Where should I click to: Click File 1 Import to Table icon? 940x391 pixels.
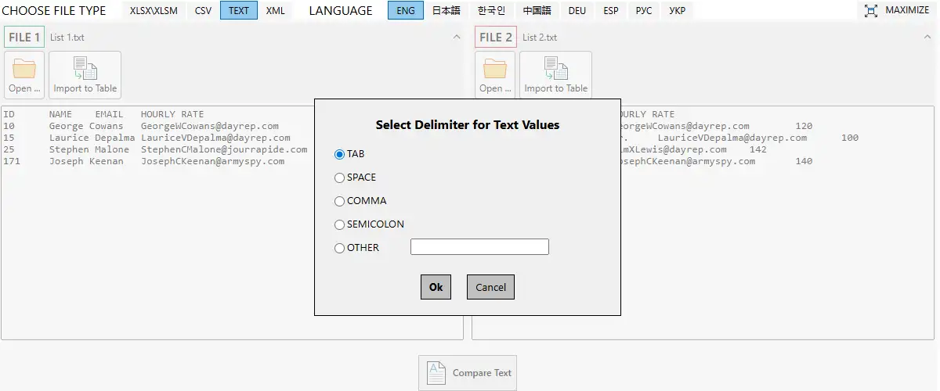point(85,69)
